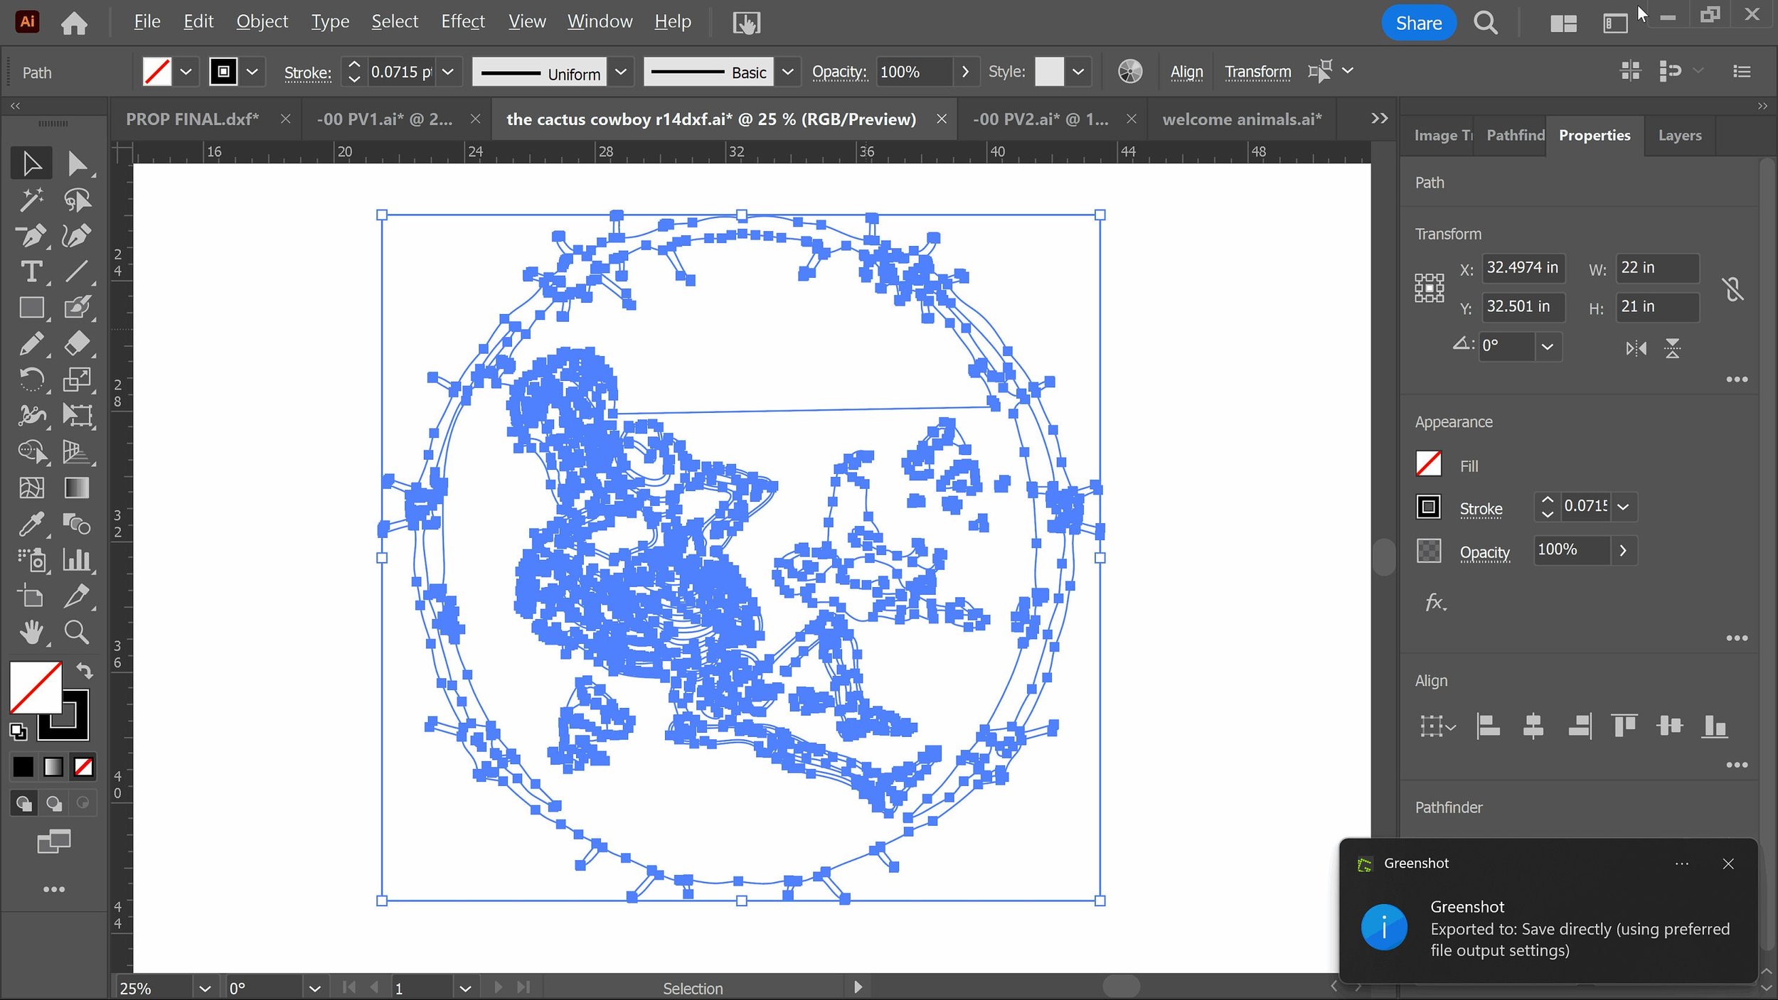Set None fill mode button
Screen dimensions: 1778x1000
click(x=83, y=767)
